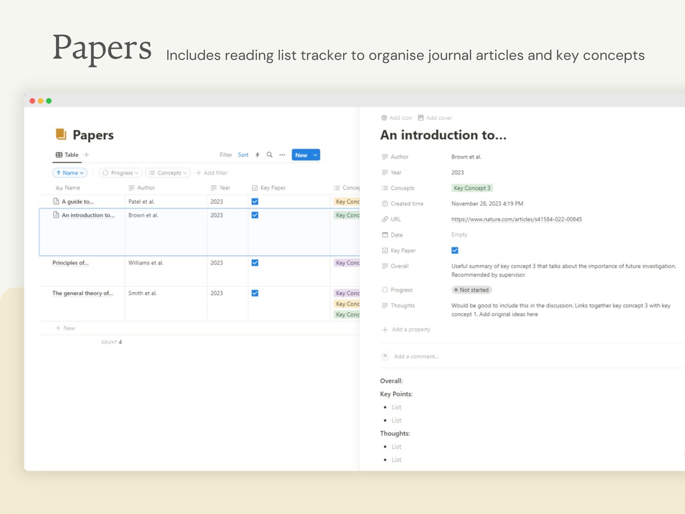685x514 pixels.
Task: Click the URL link icon in the properties panel
Action: coord(385,219)
